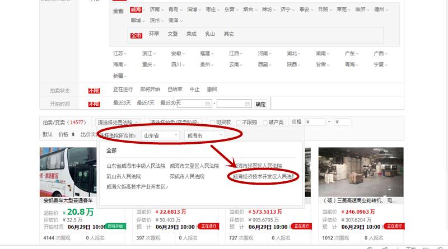Click the start date input field
Image resolution: width=448 pixels, height=249 pixels.
click(x=194, y=104)
